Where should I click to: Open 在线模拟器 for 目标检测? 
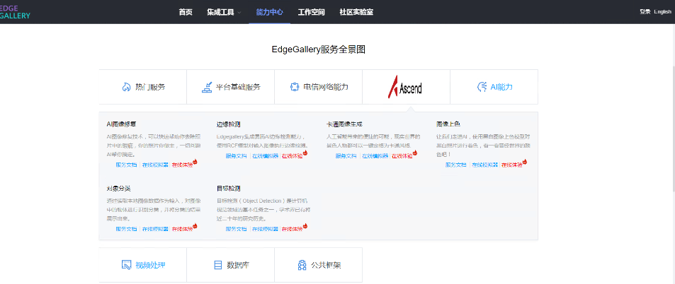coord(265,229)
